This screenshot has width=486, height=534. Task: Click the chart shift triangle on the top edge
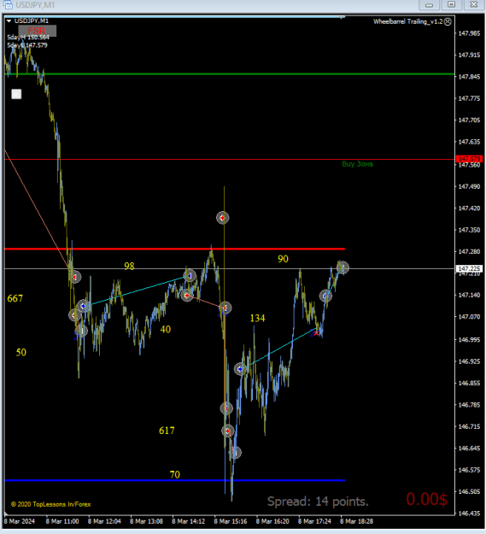tap(342, 17)
